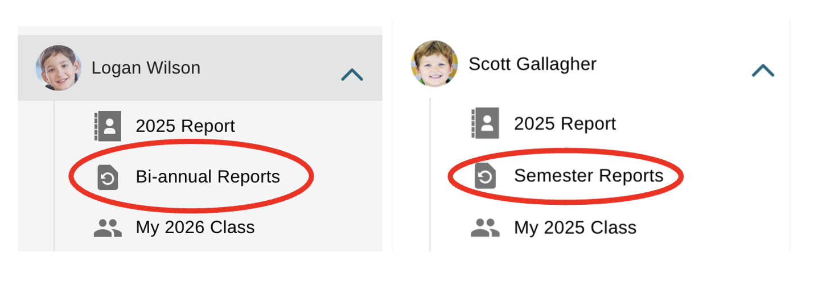Click the 2025 Report contact-book icon under Logan Wilson
The height and width of the screenshot is (281, 814).
[x=108, y=126]
